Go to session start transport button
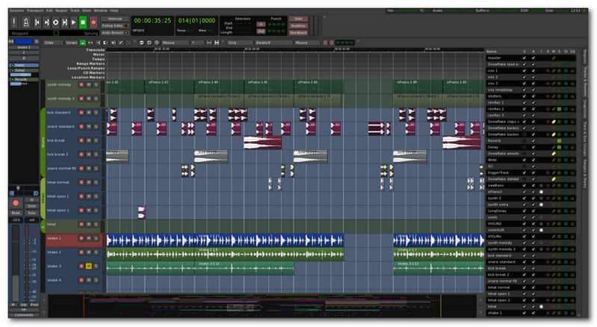 (x=37, y=22)
